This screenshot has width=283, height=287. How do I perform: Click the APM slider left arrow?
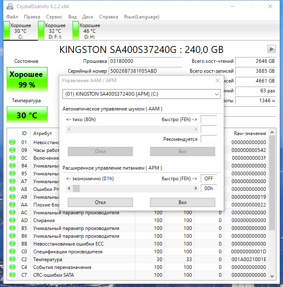pos(69,188)
